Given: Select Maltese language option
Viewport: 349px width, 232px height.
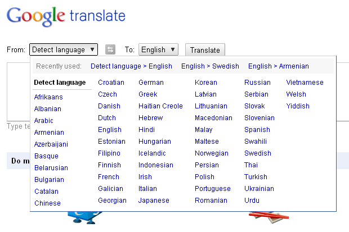Looking at the screenshot, I should pyautogui.click(x=207, y=142).
